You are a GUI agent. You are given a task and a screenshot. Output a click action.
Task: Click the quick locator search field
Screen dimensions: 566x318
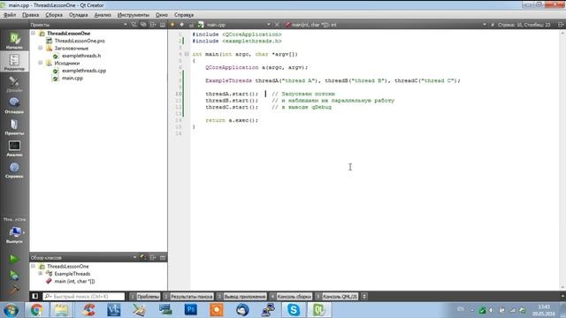(83, 297)
